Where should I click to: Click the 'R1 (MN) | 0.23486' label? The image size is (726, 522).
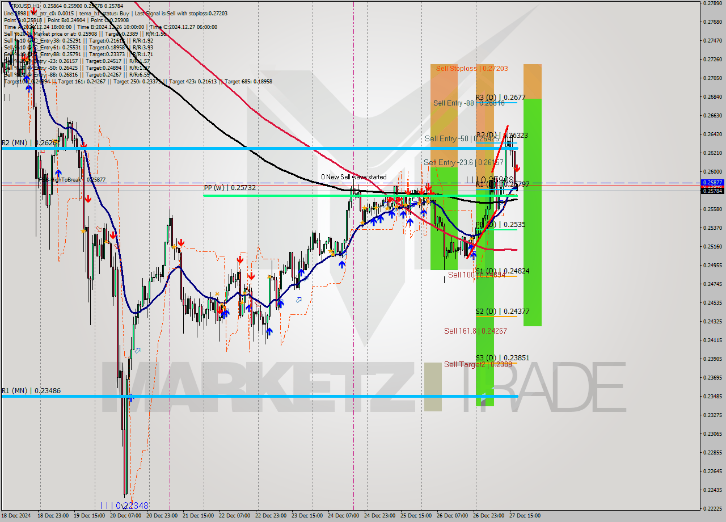pyautogui.click(x=31, y=391)
